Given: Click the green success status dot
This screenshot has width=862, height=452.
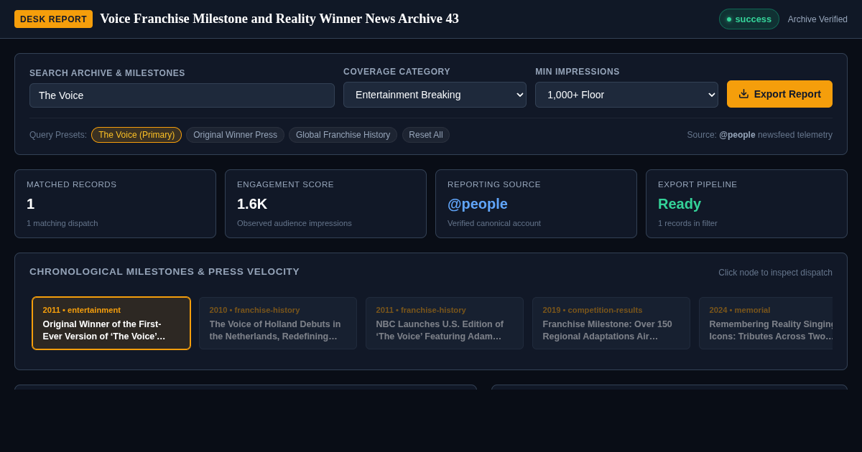Looking at the screenshot, I should click(729, 19).
